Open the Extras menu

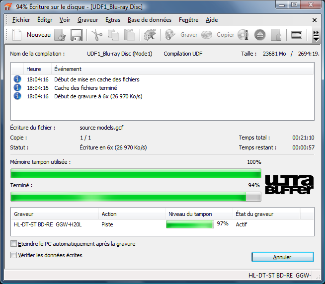pyautogui.click(x=113, y=20)
